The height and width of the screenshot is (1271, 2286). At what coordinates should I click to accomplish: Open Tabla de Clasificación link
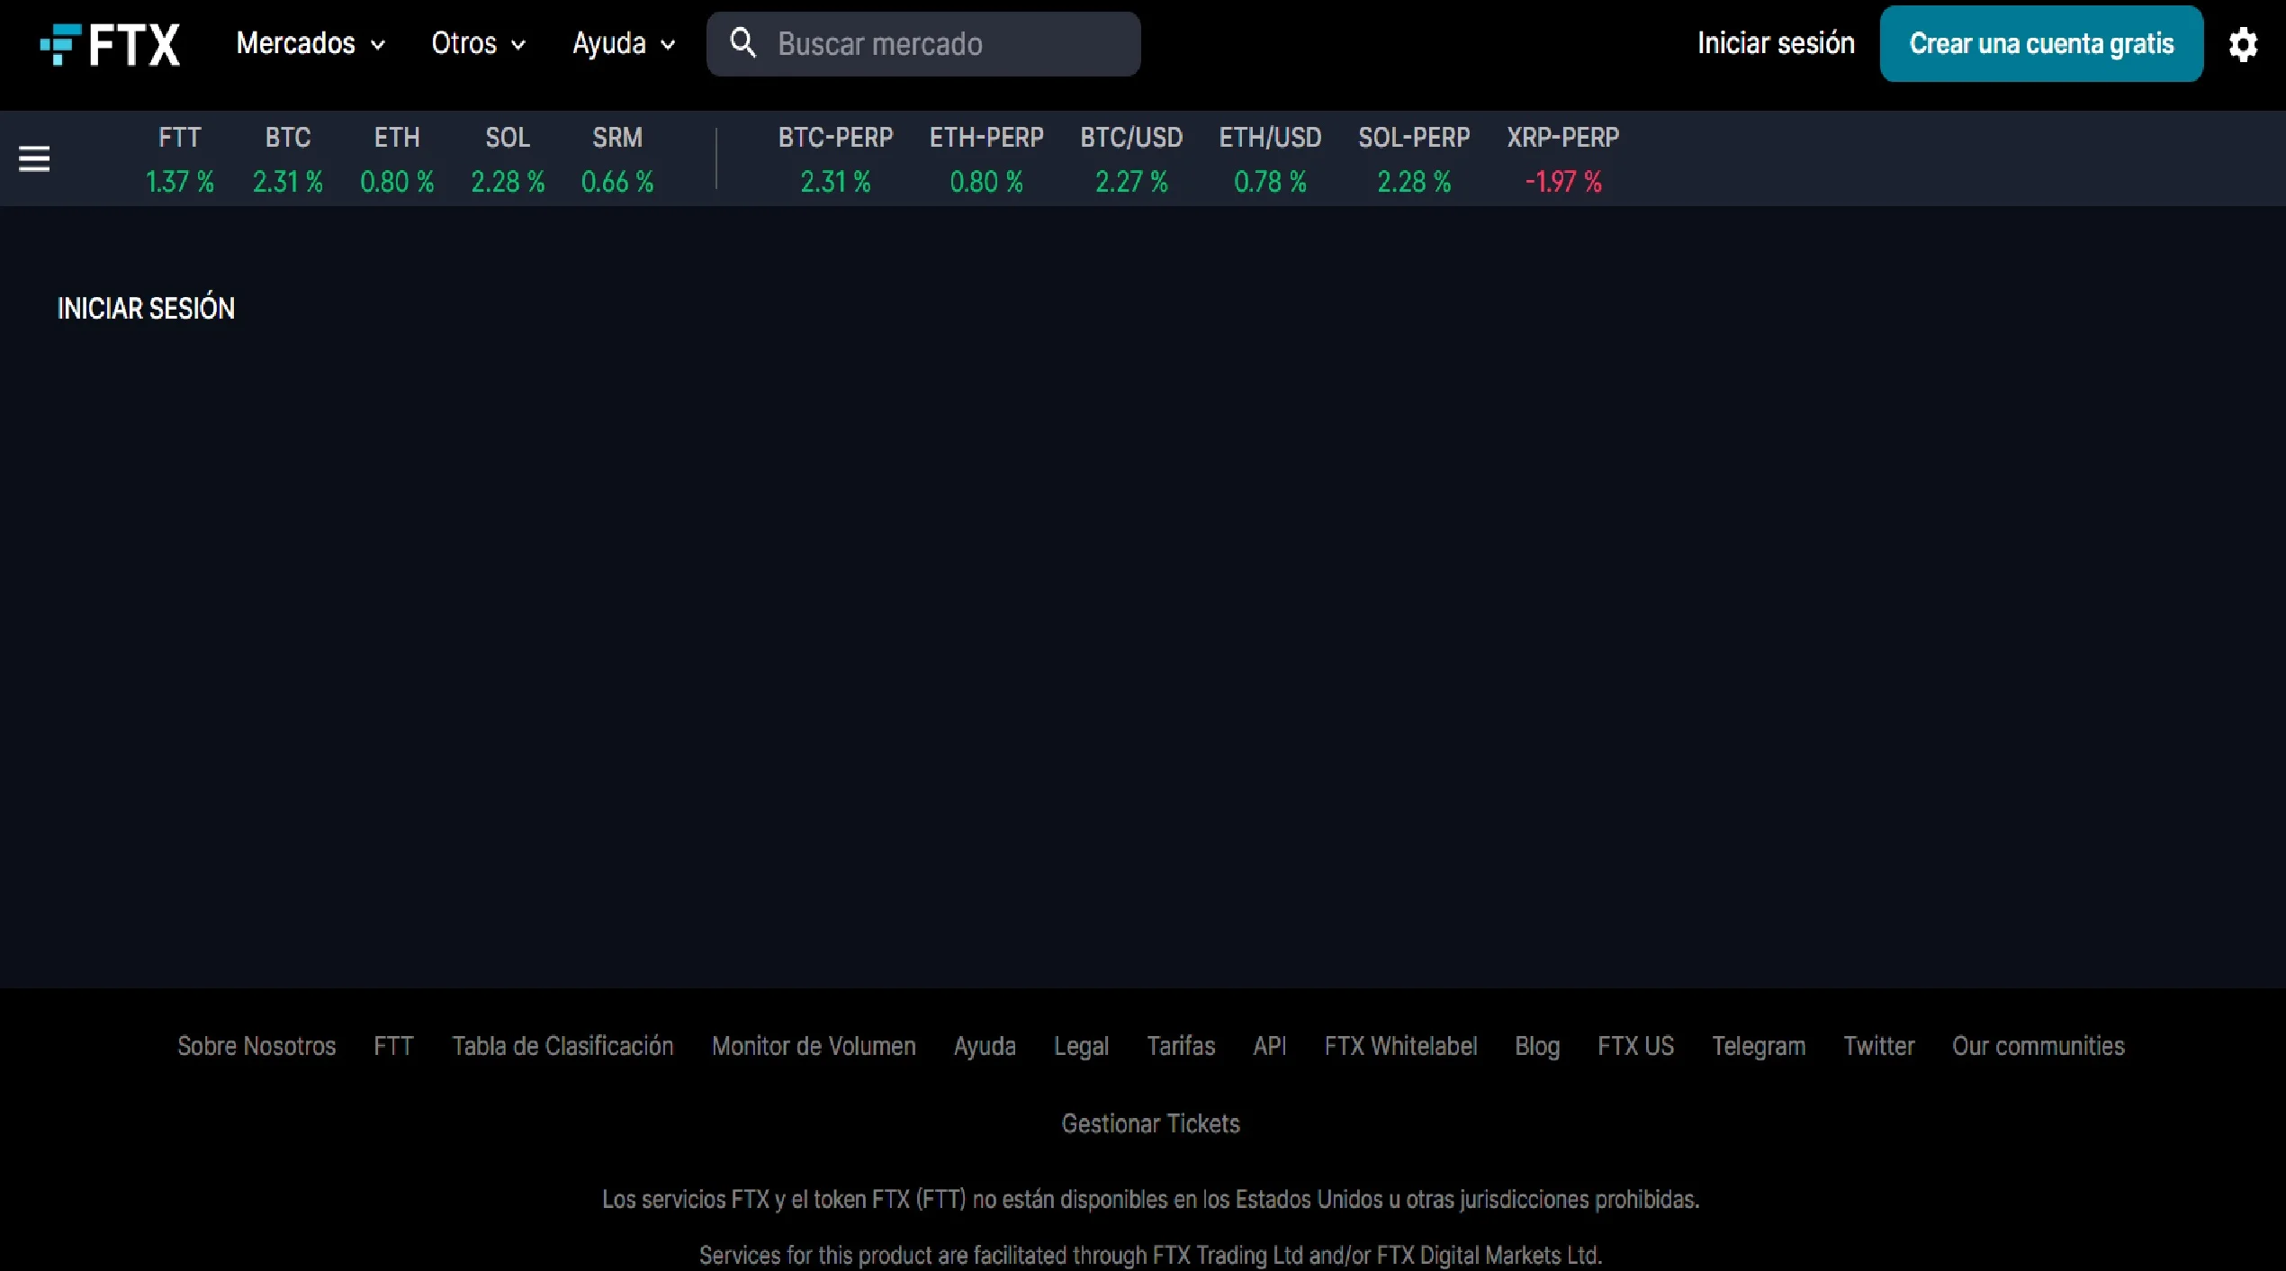[562, 1046]
